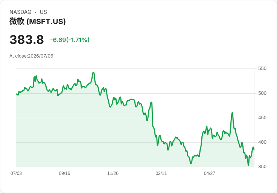Viewport: 277px width, 193px height.
Task: Click the 400 price axis label
Action: pyautogui.click(x=262, y=142)
